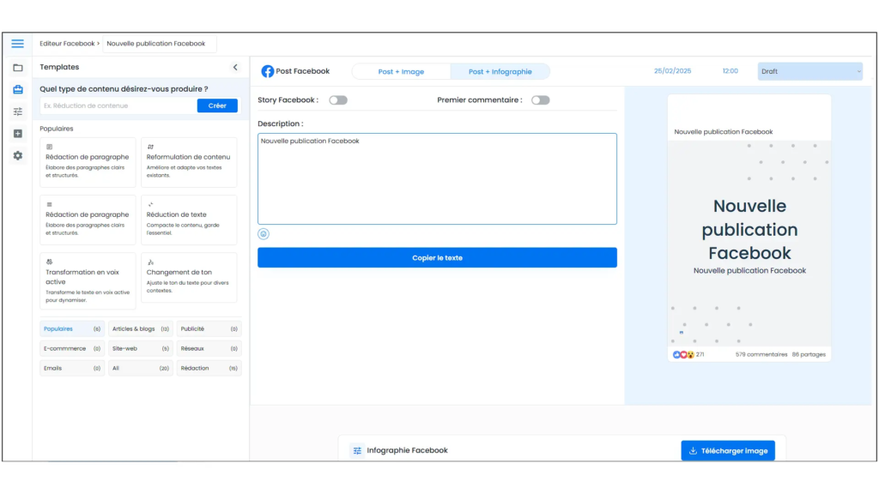Select the briefcase icon in sidebar

tap(18, 89)
